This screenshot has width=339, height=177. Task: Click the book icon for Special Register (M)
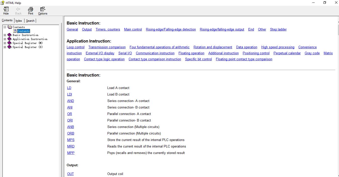(x=10, y=43)
